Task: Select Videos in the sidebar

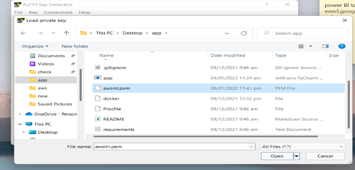Action: pyautogui.click(x=46, y=64)
